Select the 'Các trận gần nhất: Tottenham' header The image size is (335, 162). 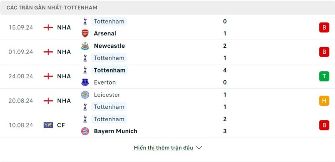coord(52,7)
